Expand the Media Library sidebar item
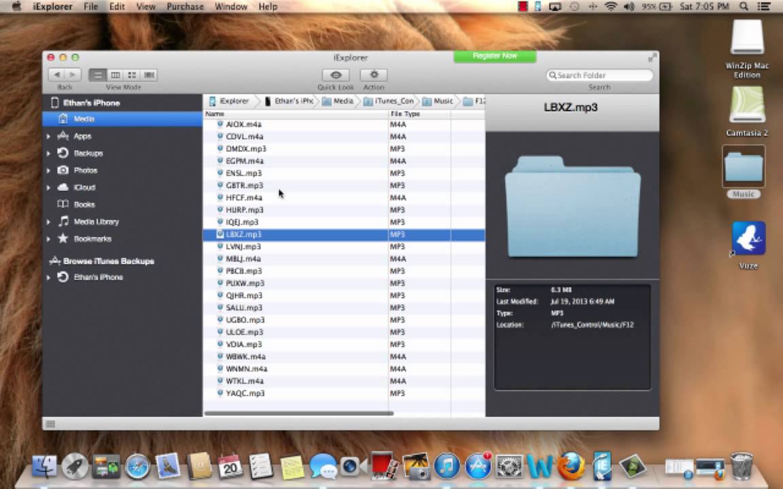 pos(48,221)
